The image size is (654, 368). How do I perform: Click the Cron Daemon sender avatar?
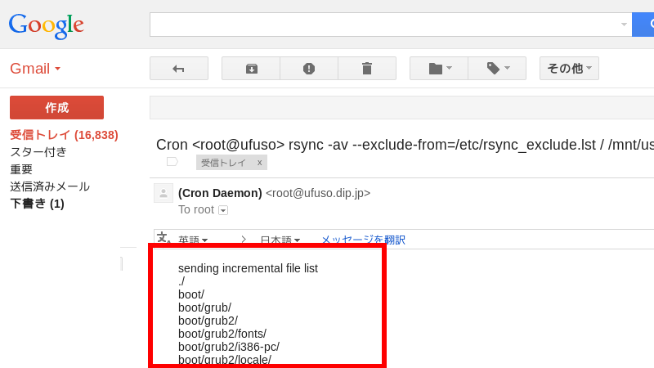[163, 193]
